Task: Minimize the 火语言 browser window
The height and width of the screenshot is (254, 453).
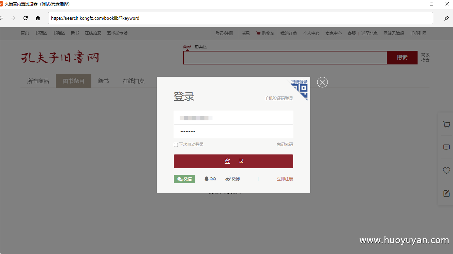Action: coord(416,4)
